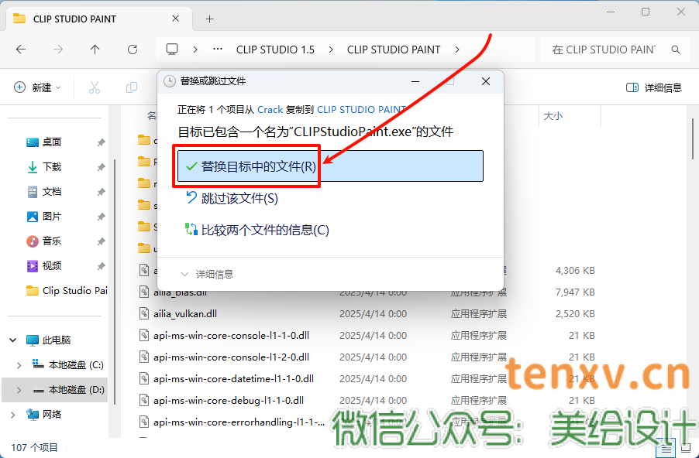The height and width of the screenshot is (458, 699).
Task: Click the search magnifier icon
Action: click(676, 50)
